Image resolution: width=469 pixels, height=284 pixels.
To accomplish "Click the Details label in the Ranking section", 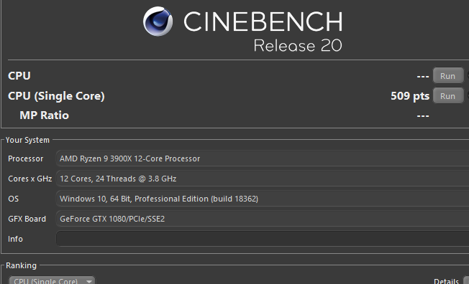I will coord(446,281).
